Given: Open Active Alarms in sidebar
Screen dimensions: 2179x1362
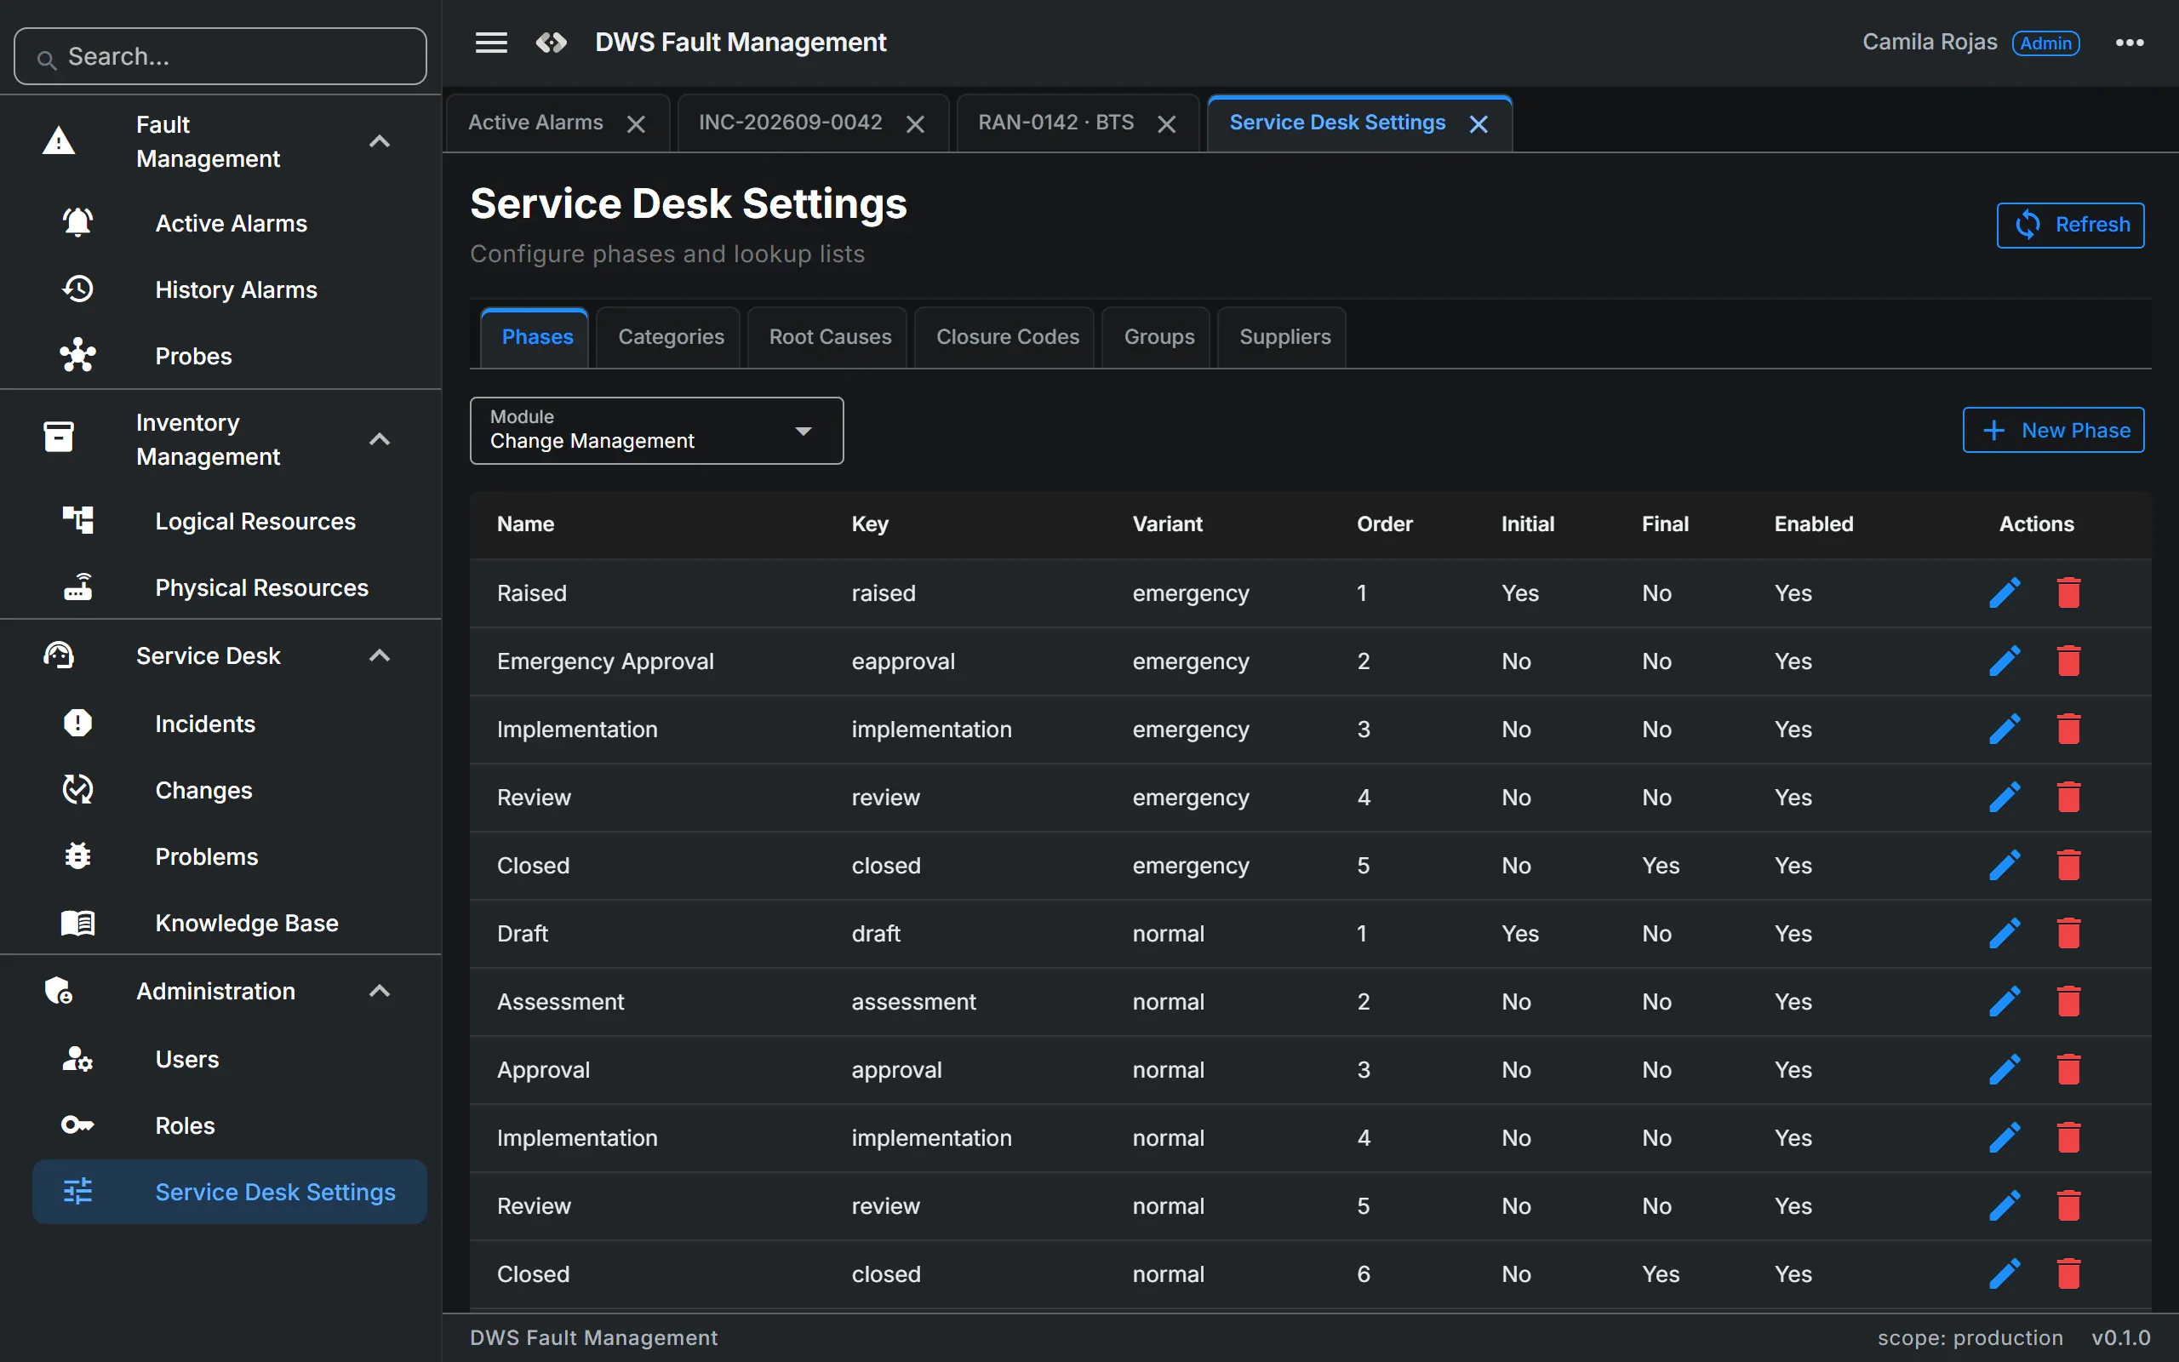Looking at the screenshot, I should click(x=230, y=223).
